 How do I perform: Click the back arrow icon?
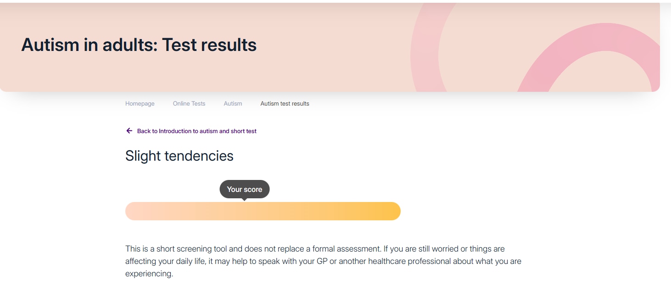point(129,131)
